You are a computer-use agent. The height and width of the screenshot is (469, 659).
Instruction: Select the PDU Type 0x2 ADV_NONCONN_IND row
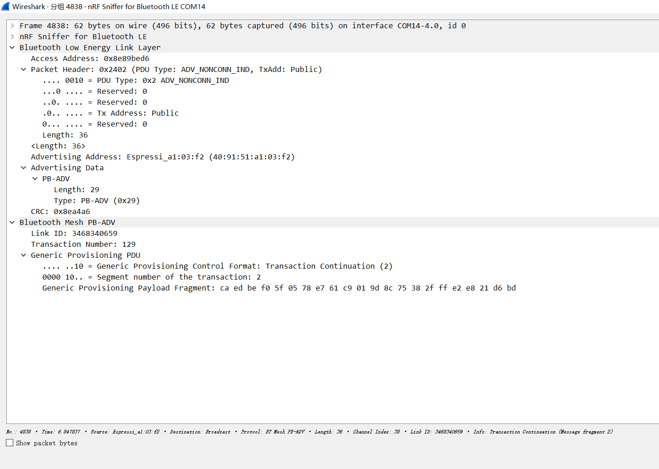[x=136, y=81]
